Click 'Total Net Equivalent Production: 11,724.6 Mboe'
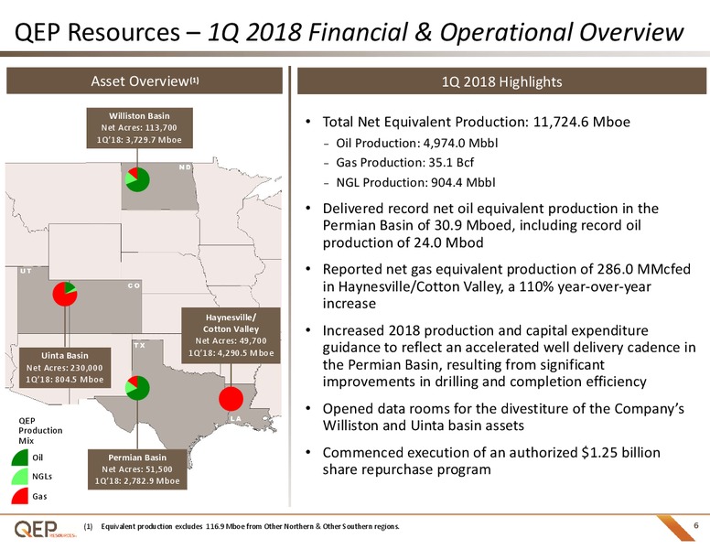The image size is (710, 549). click(476, 122)
